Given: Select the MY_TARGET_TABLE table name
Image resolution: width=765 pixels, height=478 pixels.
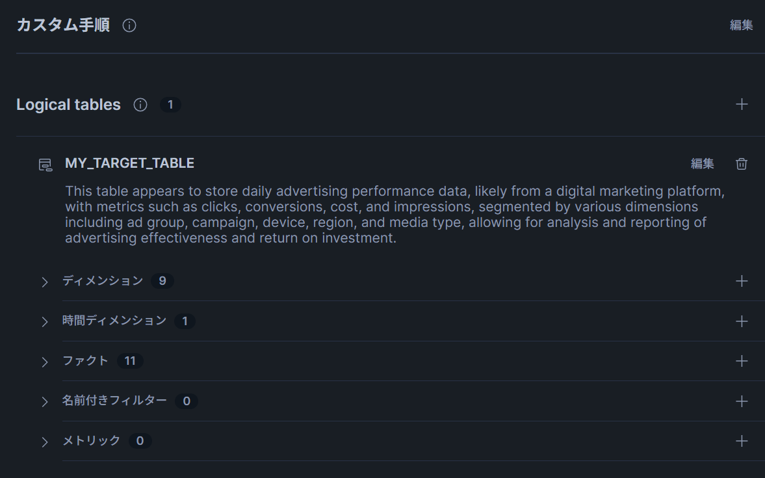Looking at the screenshot, I should point(129,163).
